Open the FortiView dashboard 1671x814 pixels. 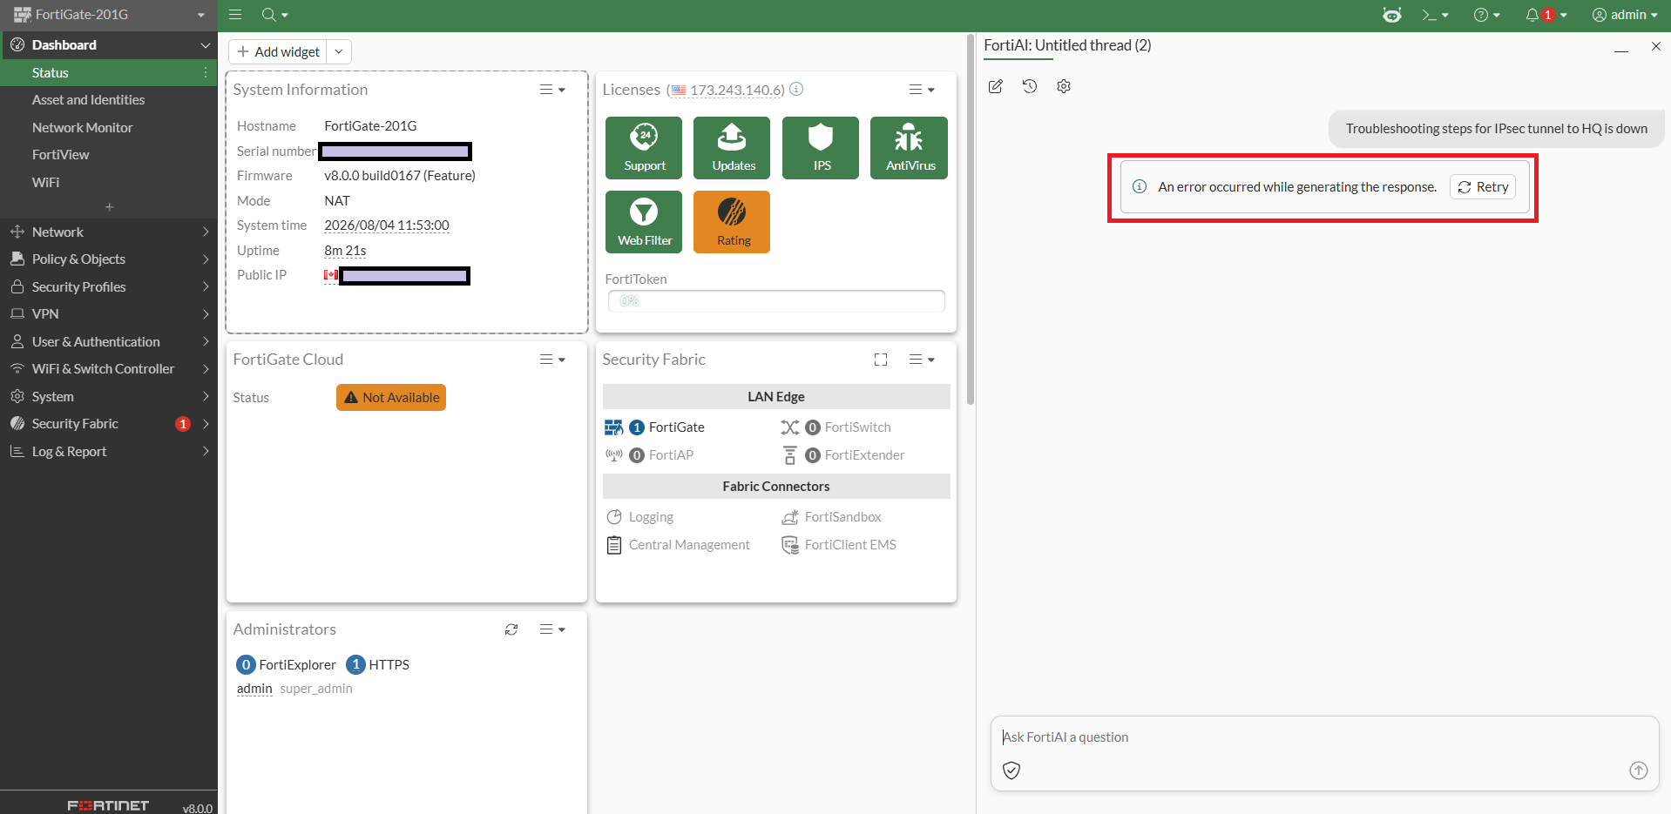point(109,155)
